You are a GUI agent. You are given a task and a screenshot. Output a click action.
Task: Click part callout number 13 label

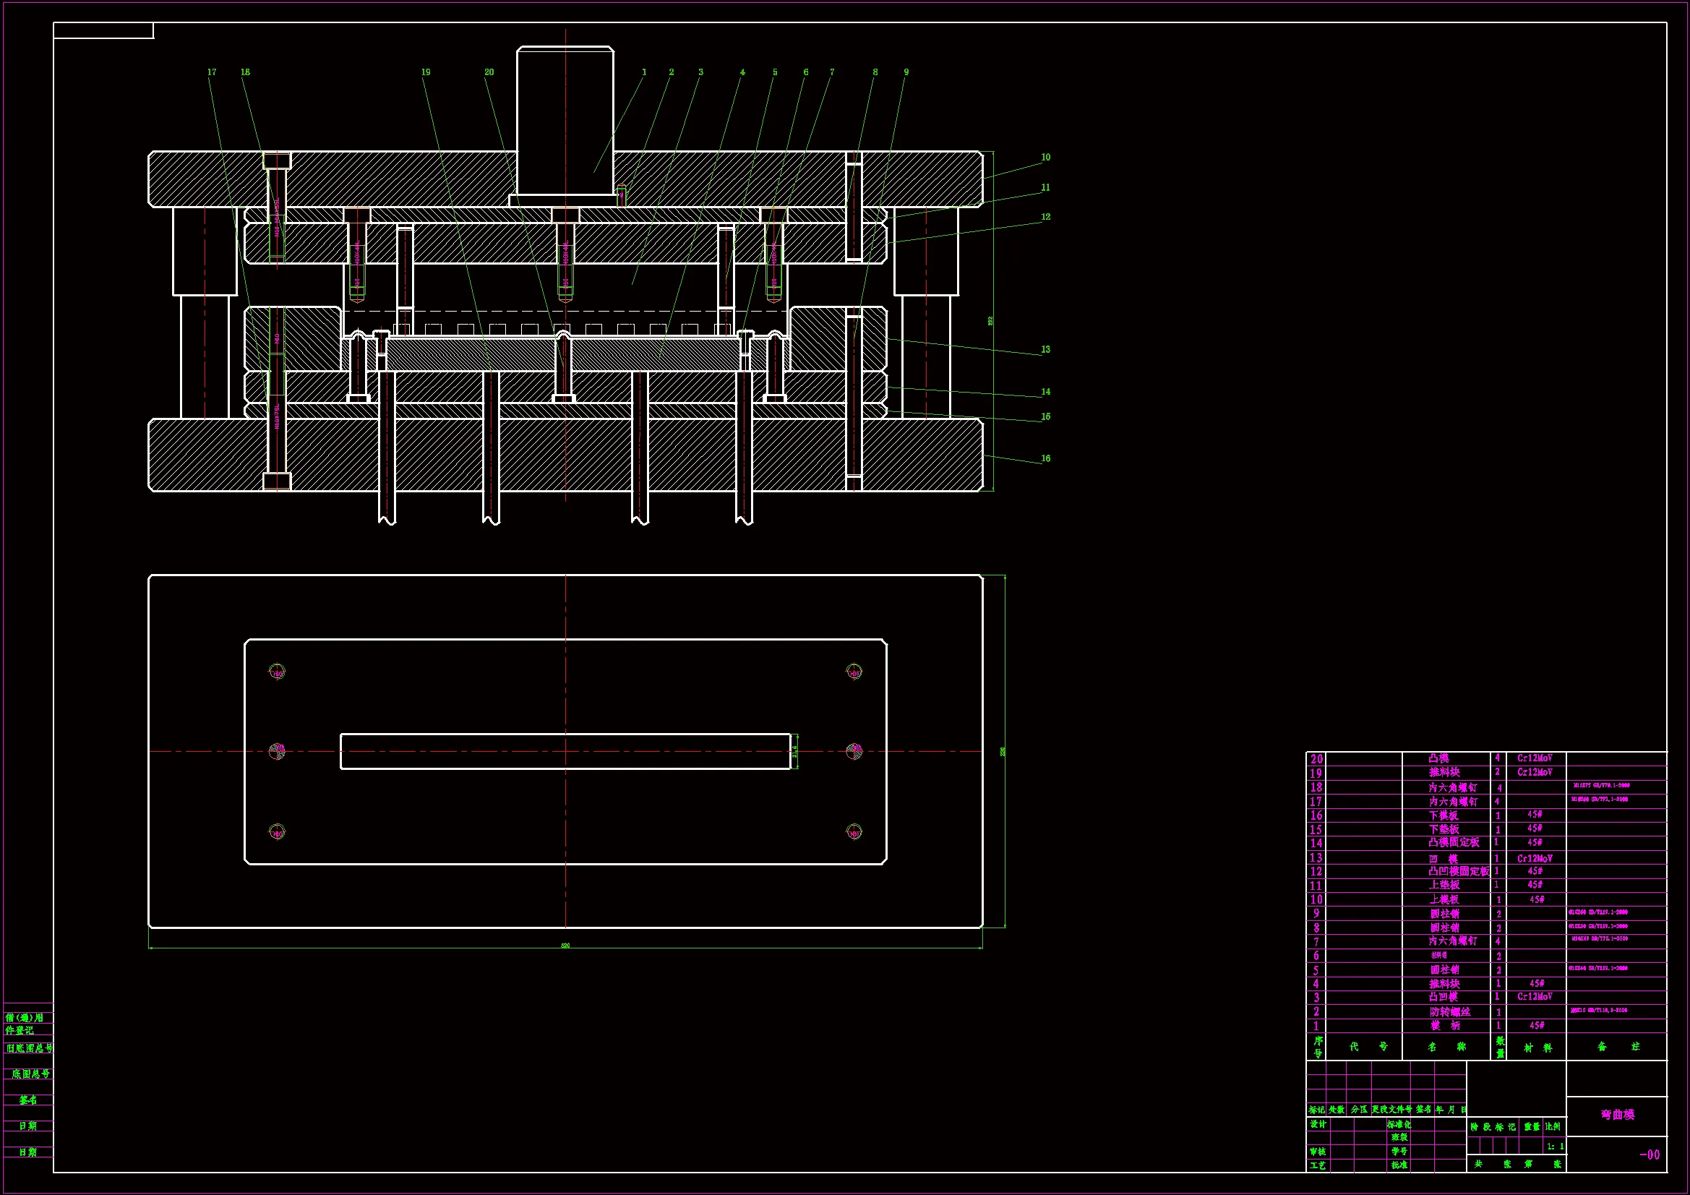coord(1045,350)
